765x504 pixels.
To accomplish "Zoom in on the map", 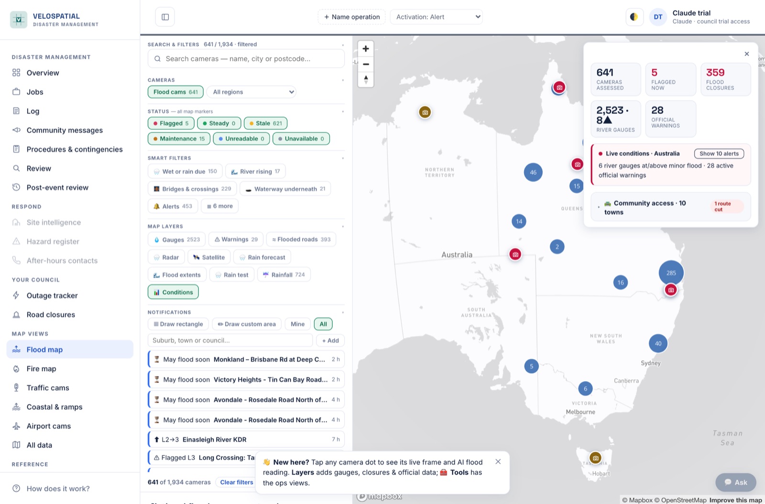I will point(366,49).
